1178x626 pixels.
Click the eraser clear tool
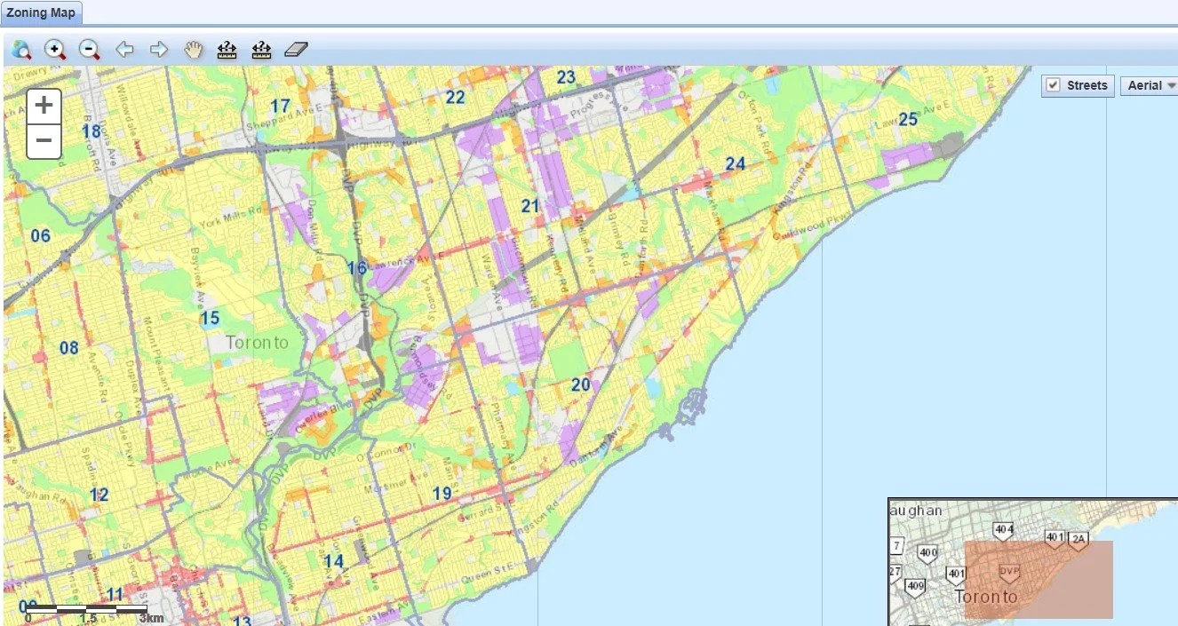click(296, 50)
